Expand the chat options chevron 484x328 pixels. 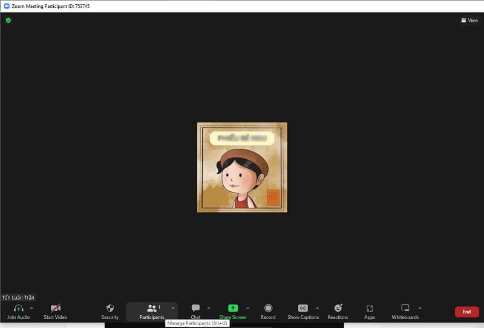(x=209, y=308)
